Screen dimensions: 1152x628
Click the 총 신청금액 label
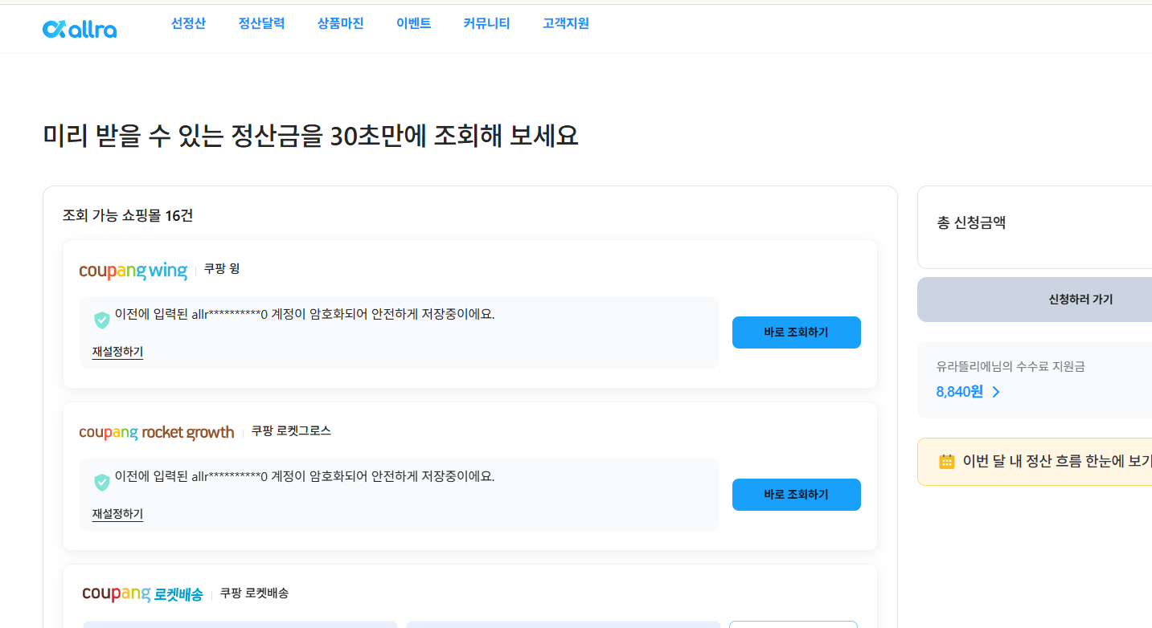pos(971,223)
